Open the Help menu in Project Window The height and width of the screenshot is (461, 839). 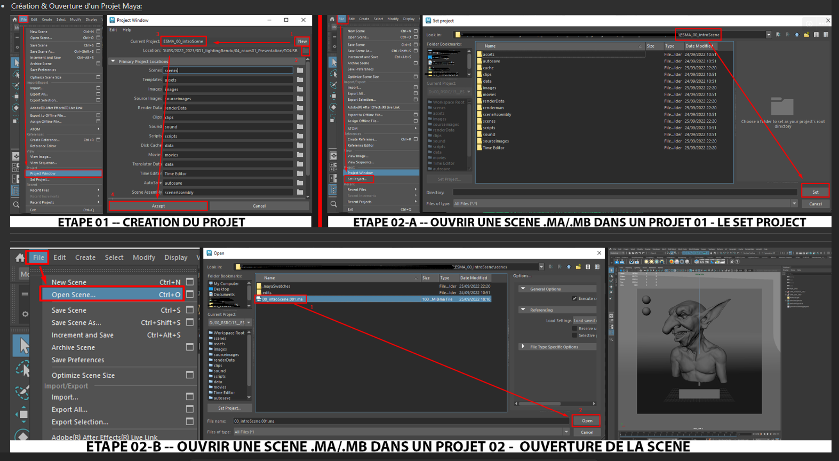click(127, 30)
